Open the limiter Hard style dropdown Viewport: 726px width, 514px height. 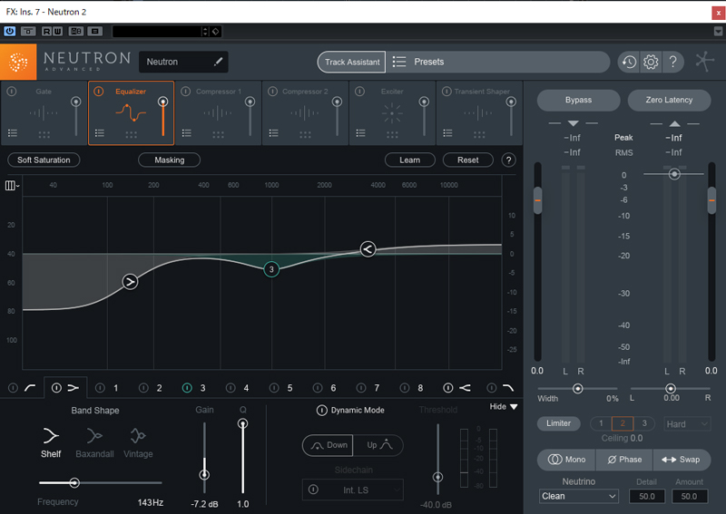click(x=687, y=423)
